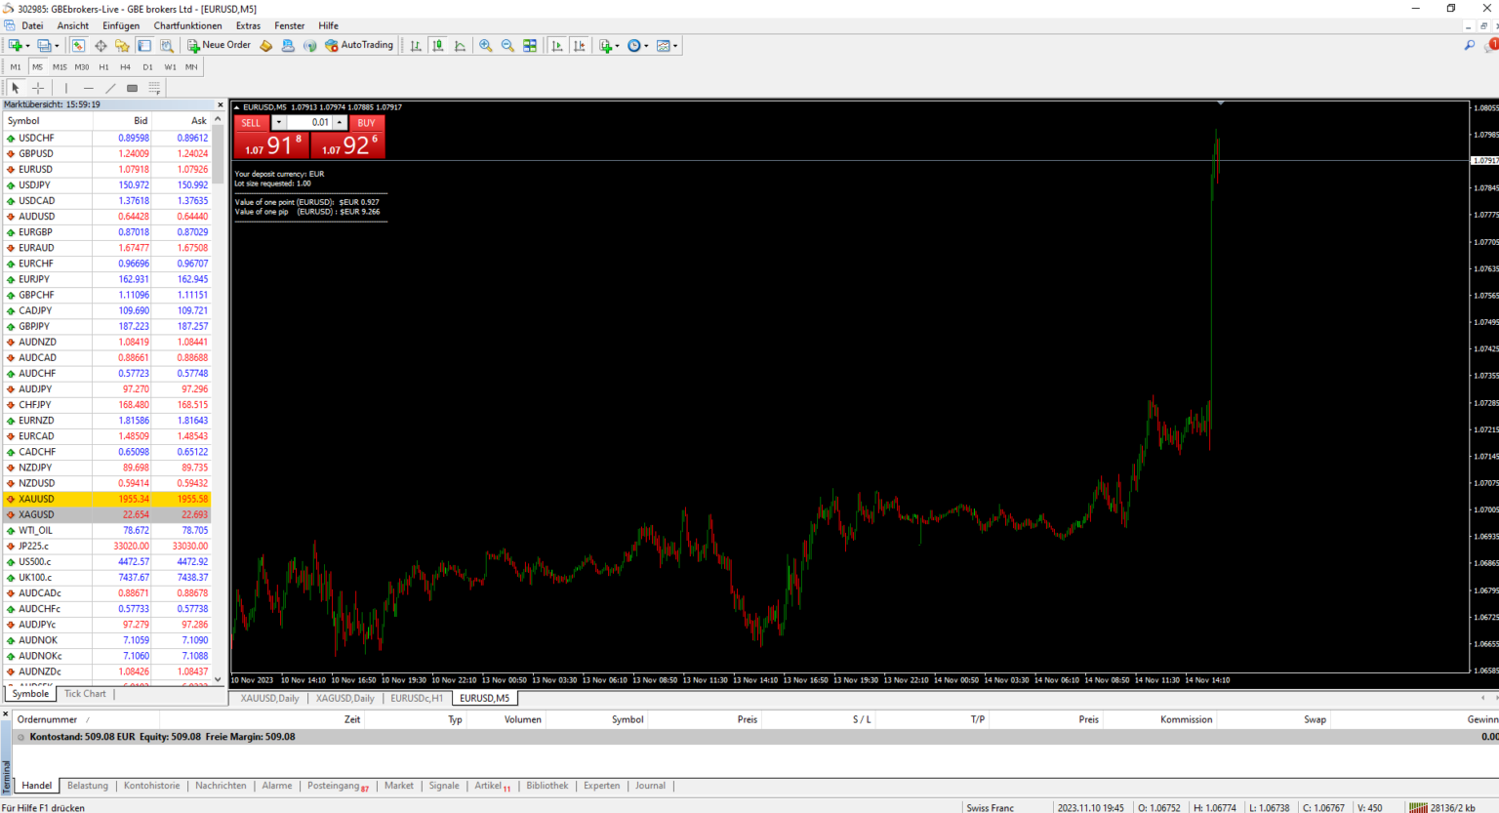Click the Zoom Out magnifier icon

point(507,46)
